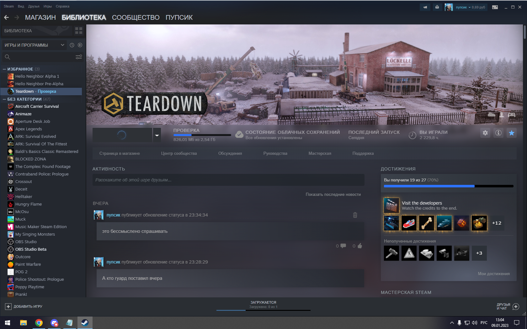Click the system tray volume icon

point(474,323)
